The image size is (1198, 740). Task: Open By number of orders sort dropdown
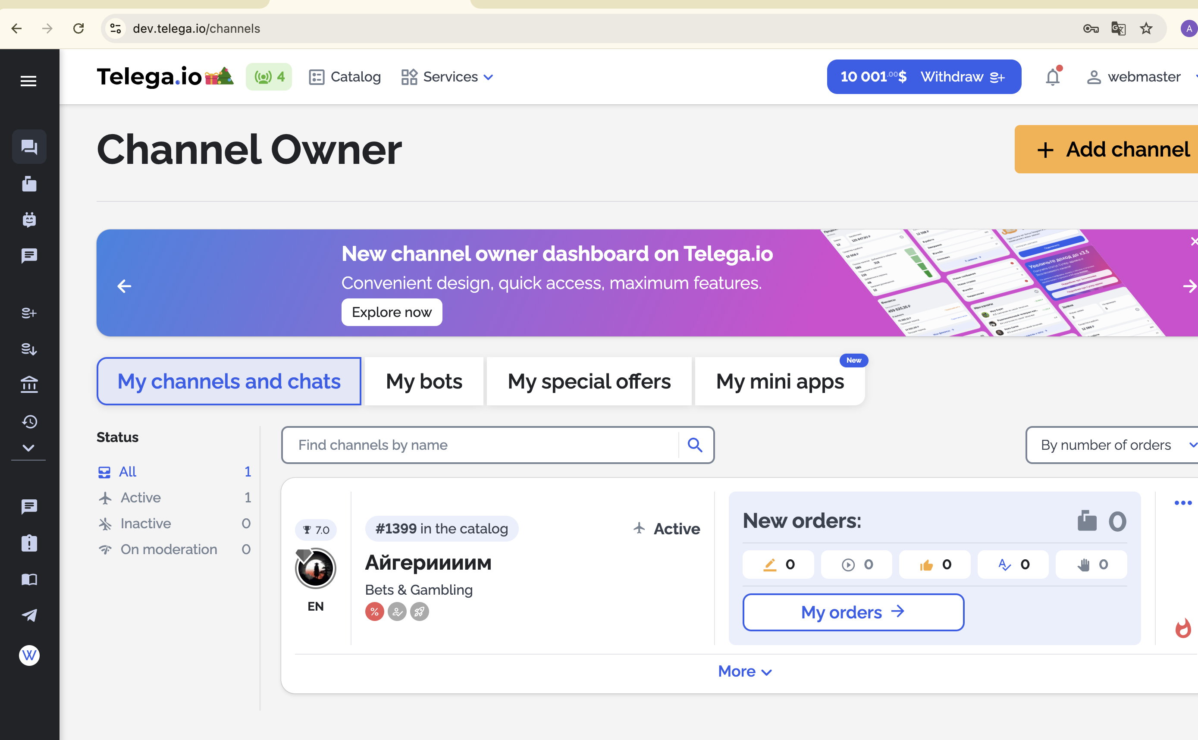click(x=1112, y=445)
